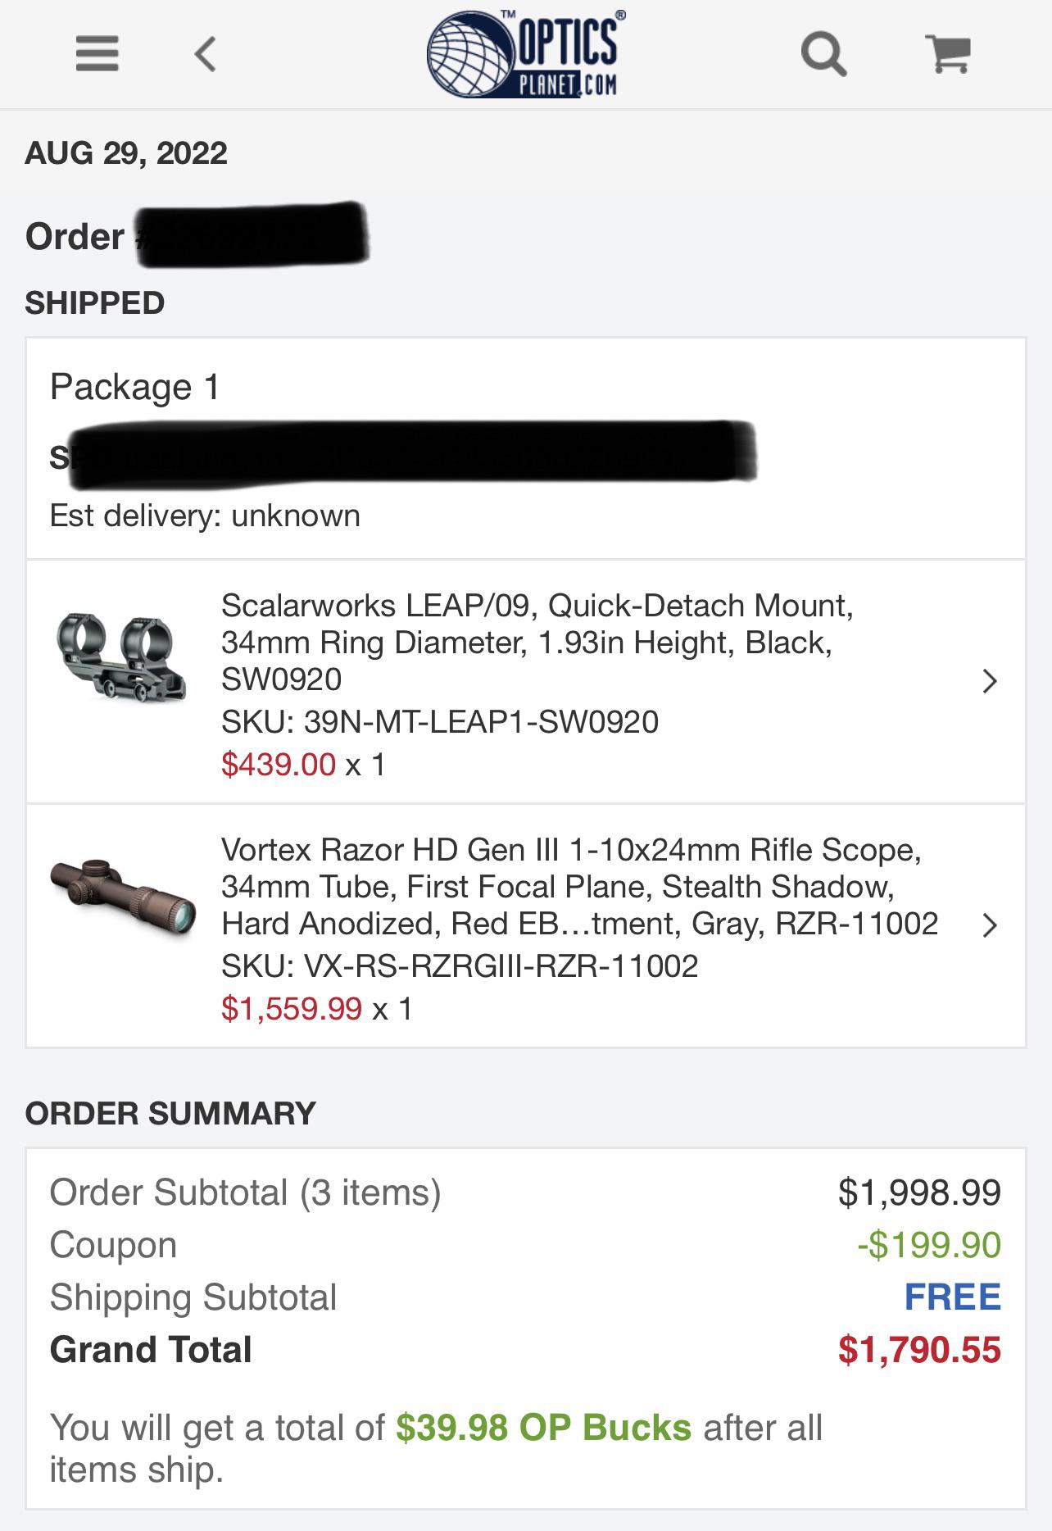Expand the Scalarworks mount item details
Screen dimensions: 1052x1531
[990, 680]
